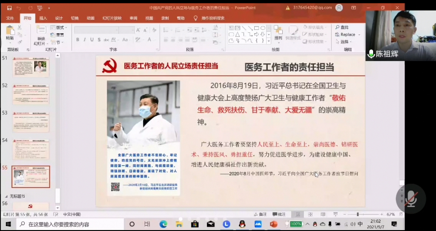Click the Windows taskbar search box
Screen dimensions: 436x231
pyautogui.click(x=70, y=224)
